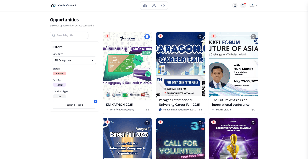
Task: Click the Paragon International University organizer name
Action: [x=179, y=110]
